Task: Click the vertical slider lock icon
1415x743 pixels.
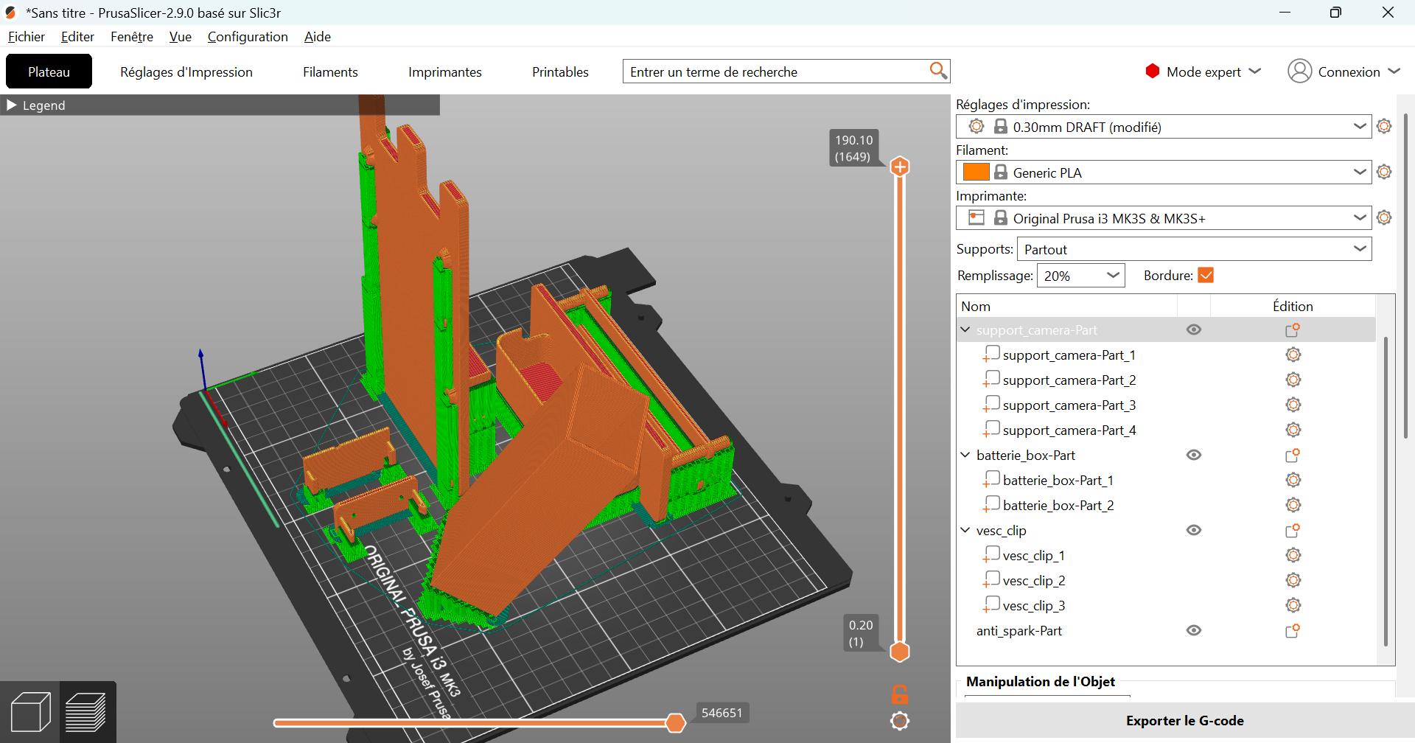Action: (900, 694)
